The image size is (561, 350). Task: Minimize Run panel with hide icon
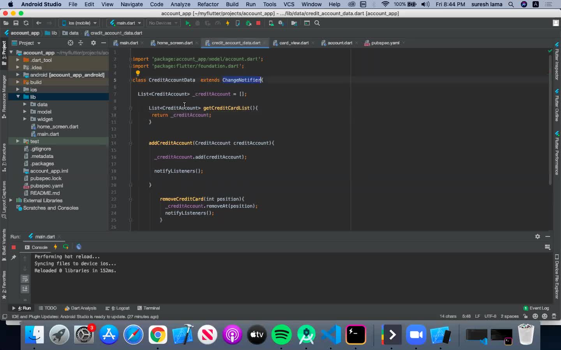coord(547,236)
